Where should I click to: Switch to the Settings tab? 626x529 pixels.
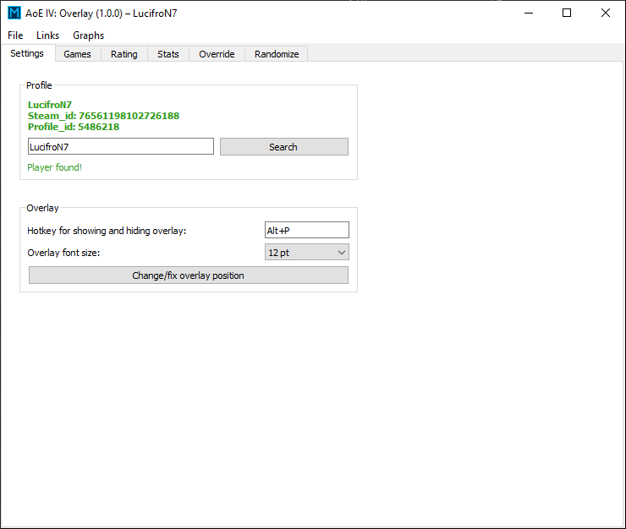click(27, 53)
